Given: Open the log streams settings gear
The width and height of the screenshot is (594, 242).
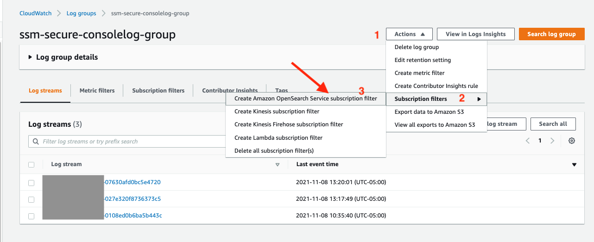Looking at the screenshot, I should (572, 141).
